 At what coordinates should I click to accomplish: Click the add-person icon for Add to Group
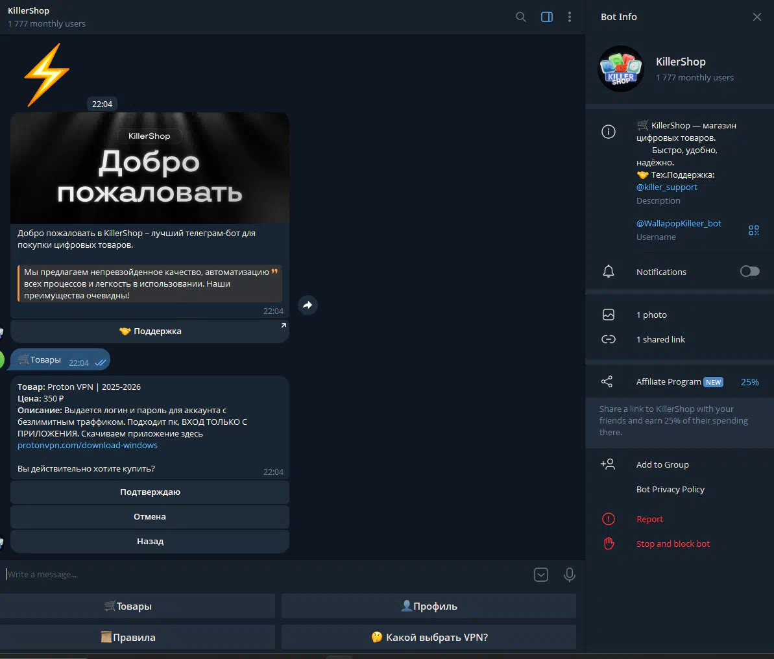[608, 464]
